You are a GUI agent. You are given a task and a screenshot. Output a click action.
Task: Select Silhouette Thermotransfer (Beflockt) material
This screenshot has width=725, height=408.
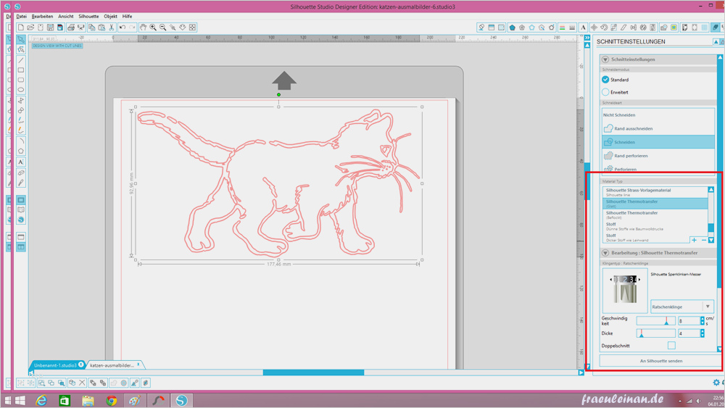point(655,215)
